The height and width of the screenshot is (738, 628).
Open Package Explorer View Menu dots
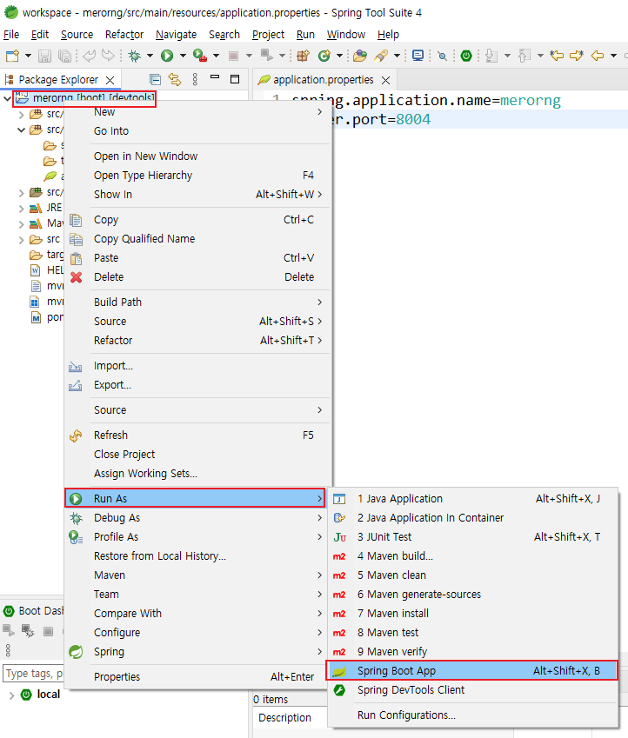tap(195, 80)
